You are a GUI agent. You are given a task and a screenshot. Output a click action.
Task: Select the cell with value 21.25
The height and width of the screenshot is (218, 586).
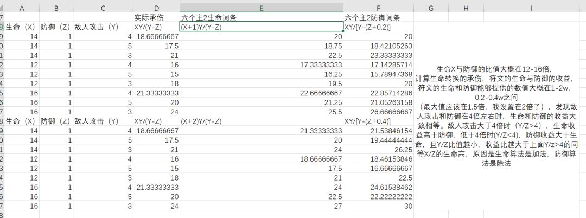click(261, 102)
